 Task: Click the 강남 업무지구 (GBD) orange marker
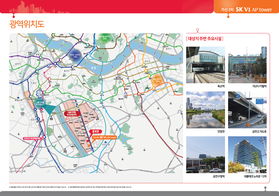coord(157,80)
